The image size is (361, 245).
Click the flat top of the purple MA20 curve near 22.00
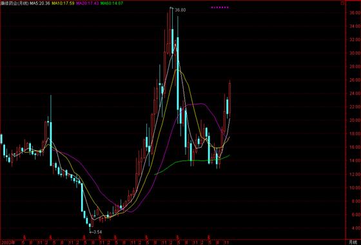pyautogui.click(x=196, y=104)
